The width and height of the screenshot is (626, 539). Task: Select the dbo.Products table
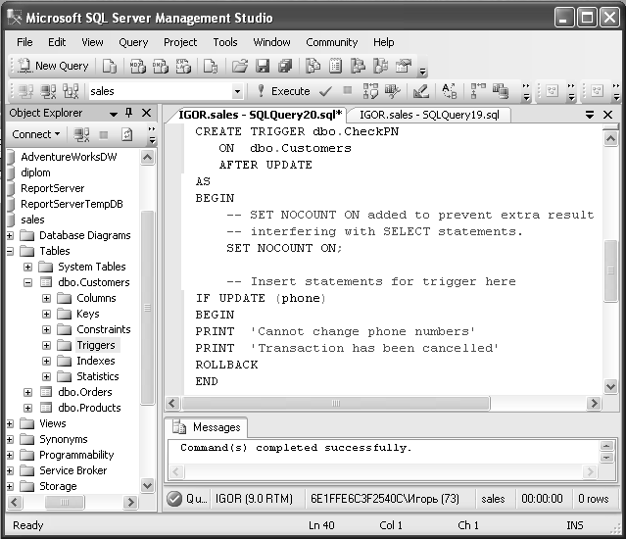tap(89, 408)
